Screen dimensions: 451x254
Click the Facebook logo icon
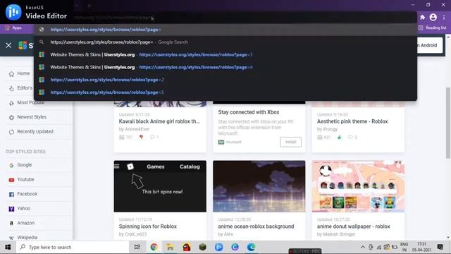[x=11, y=195]
